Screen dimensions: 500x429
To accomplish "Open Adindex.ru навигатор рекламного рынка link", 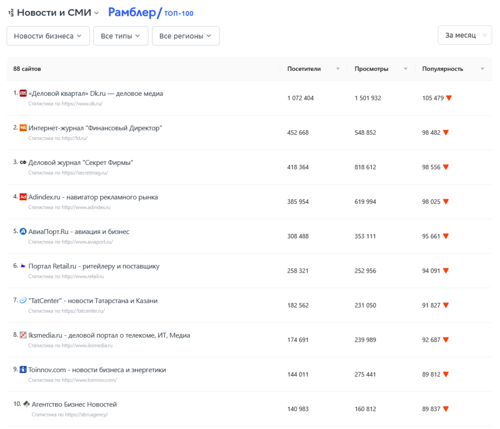I will 93,197.
